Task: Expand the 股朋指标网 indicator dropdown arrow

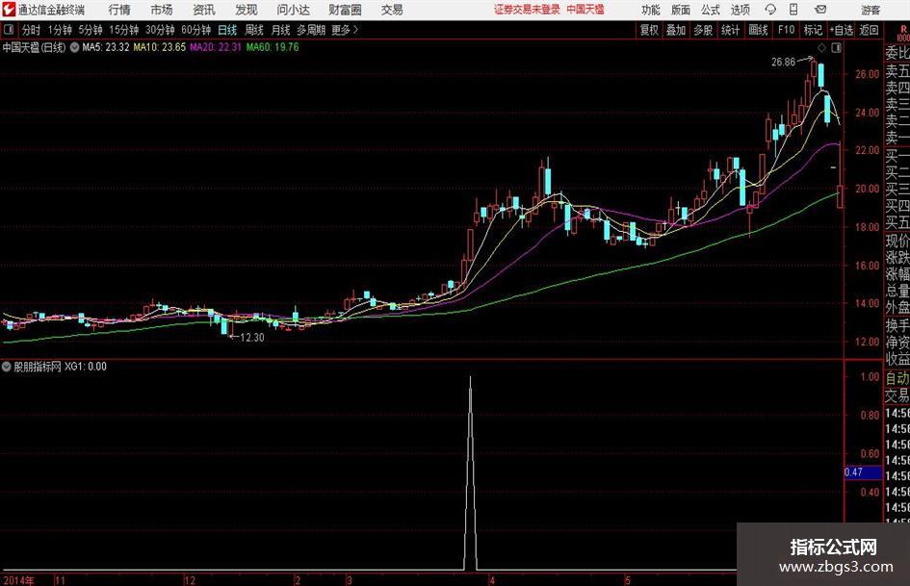Action: pos(7,367)
